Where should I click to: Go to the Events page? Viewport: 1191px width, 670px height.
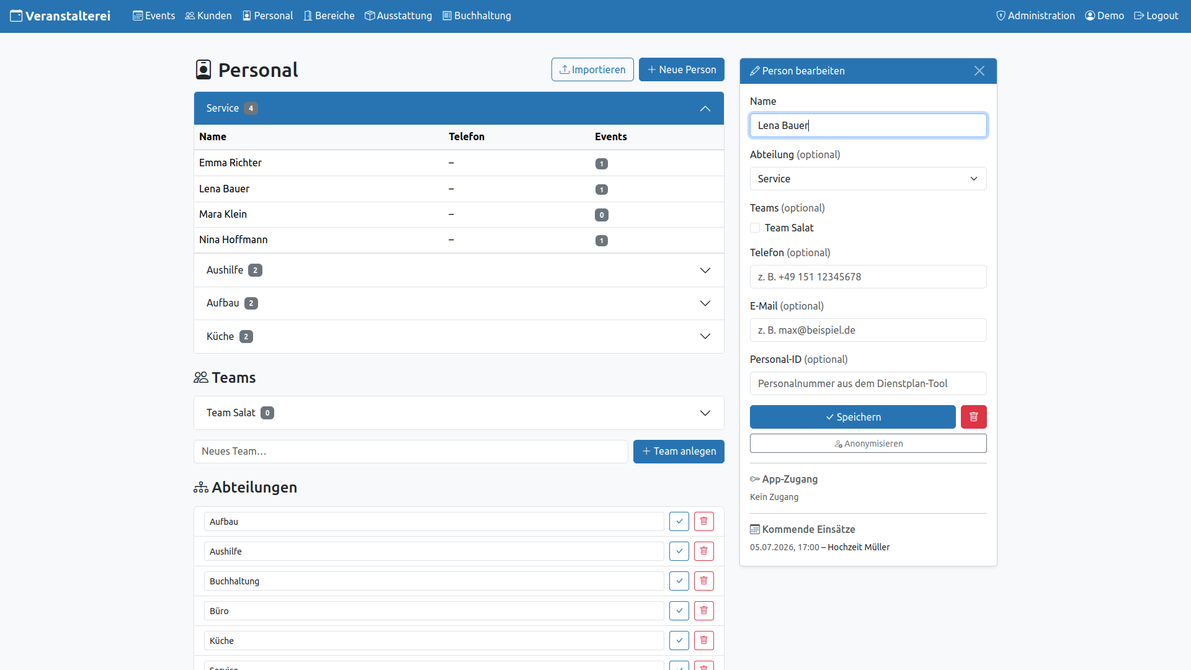[154, 16]
